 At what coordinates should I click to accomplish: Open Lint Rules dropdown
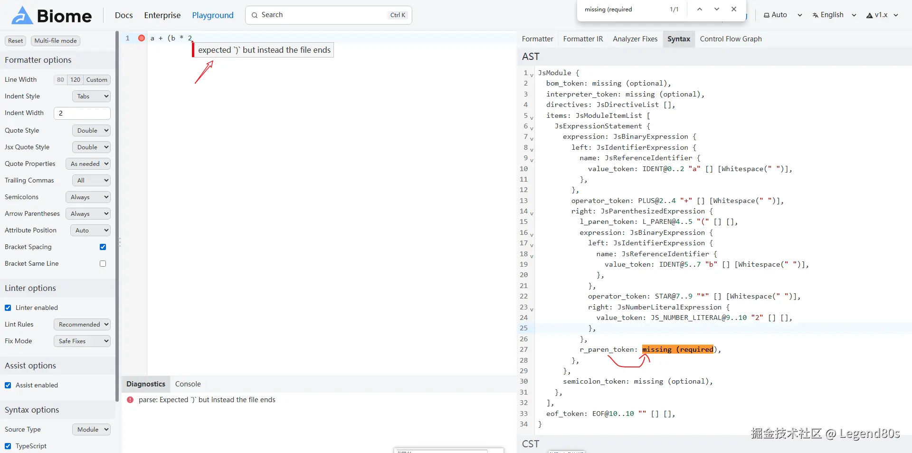(82, 325)
